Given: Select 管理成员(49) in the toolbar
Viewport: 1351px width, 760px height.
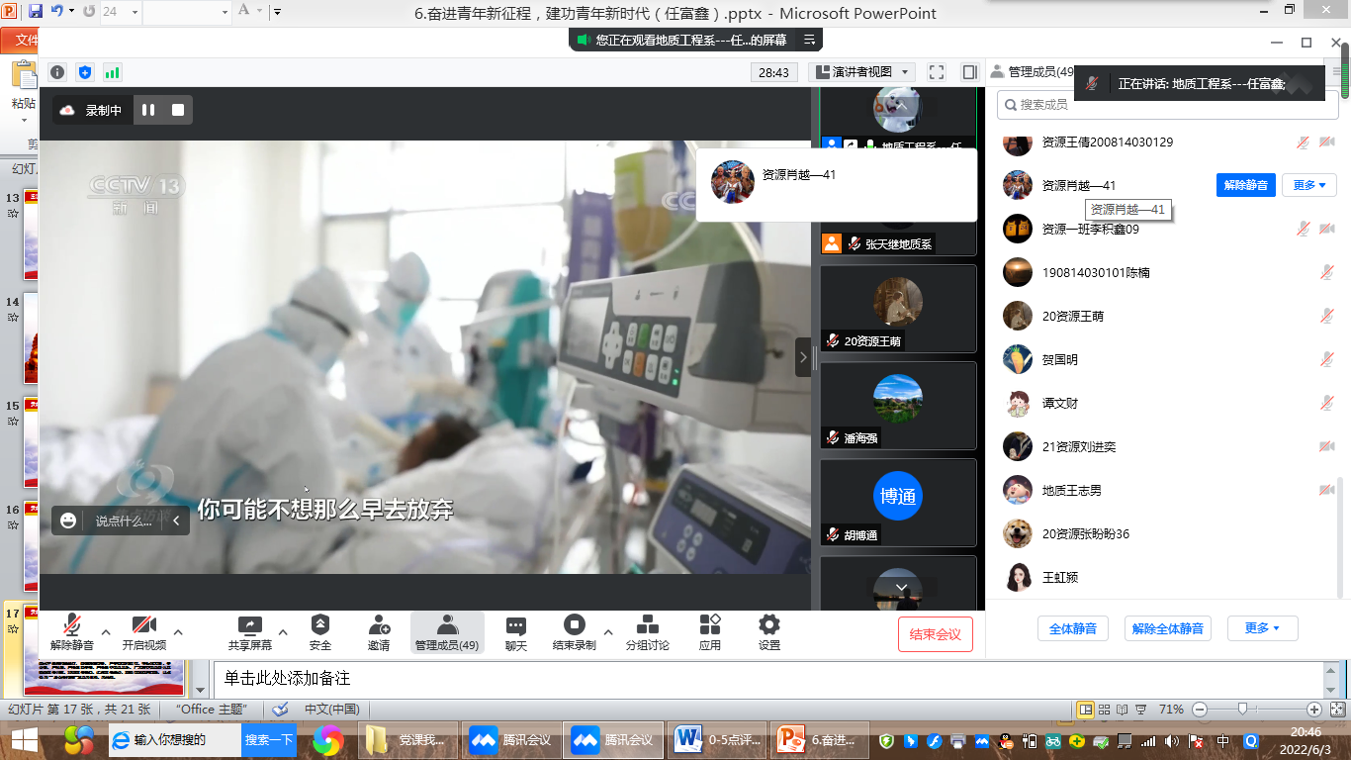Looking at the screenshot, I should pyautogui.click(x=447, y=632).
